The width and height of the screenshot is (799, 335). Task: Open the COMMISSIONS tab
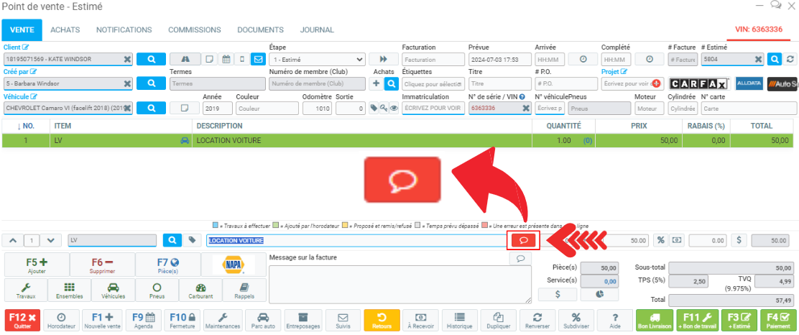194,29
